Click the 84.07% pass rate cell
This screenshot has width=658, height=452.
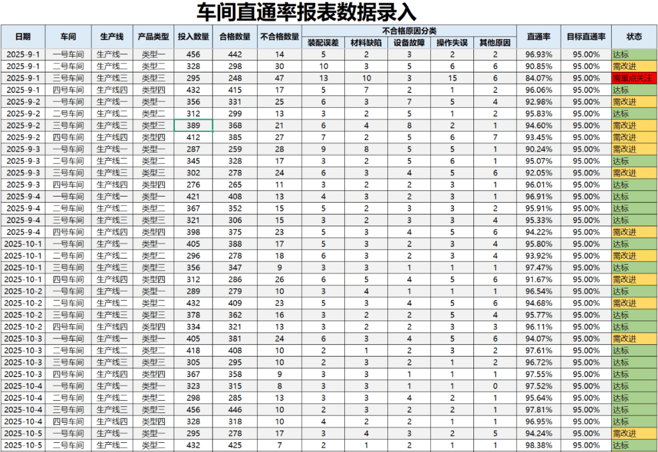coord(539,78)
